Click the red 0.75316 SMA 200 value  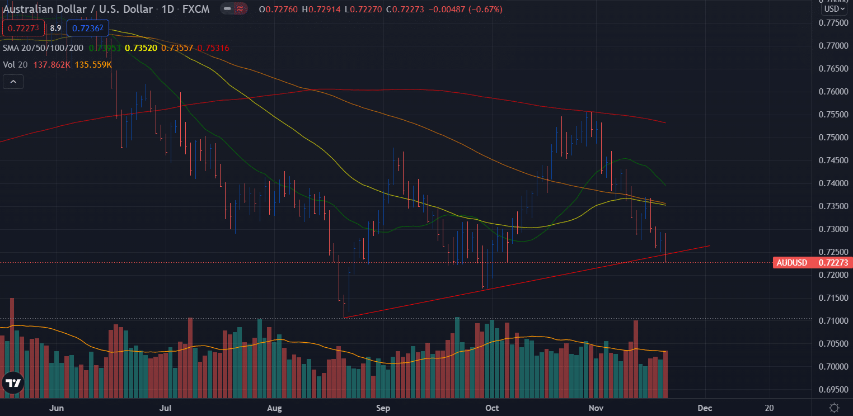[213, 49]
